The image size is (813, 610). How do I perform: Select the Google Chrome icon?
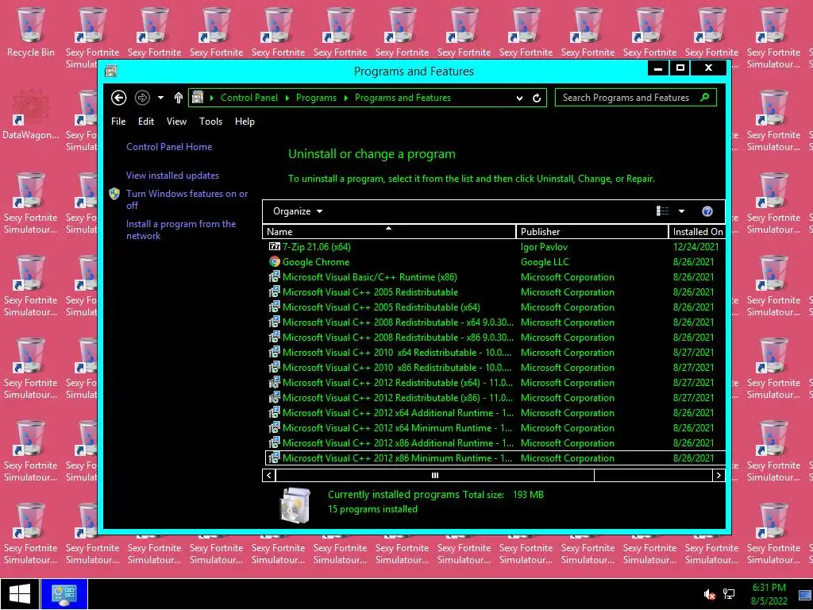(274, 262)
